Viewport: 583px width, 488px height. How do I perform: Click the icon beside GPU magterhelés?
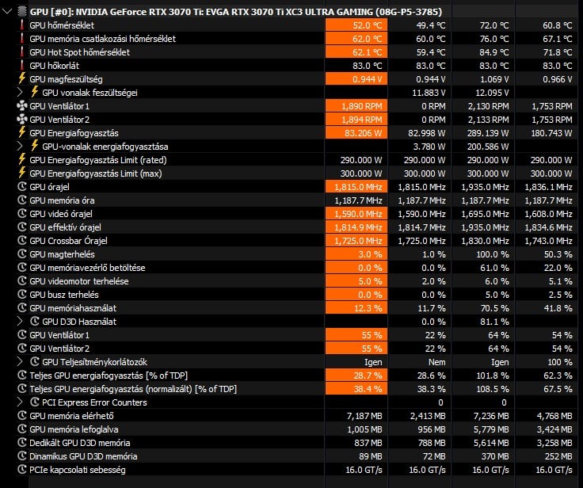[x=22, y=254]
